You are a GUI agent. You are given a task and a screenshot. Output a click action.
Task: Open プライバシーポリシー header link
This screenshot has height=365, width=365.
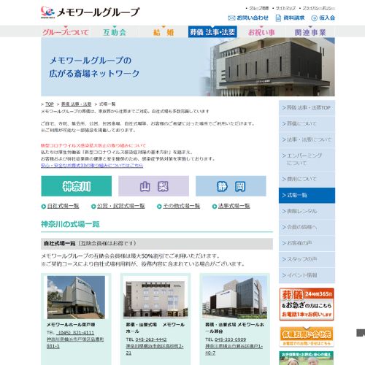point(318,8)
